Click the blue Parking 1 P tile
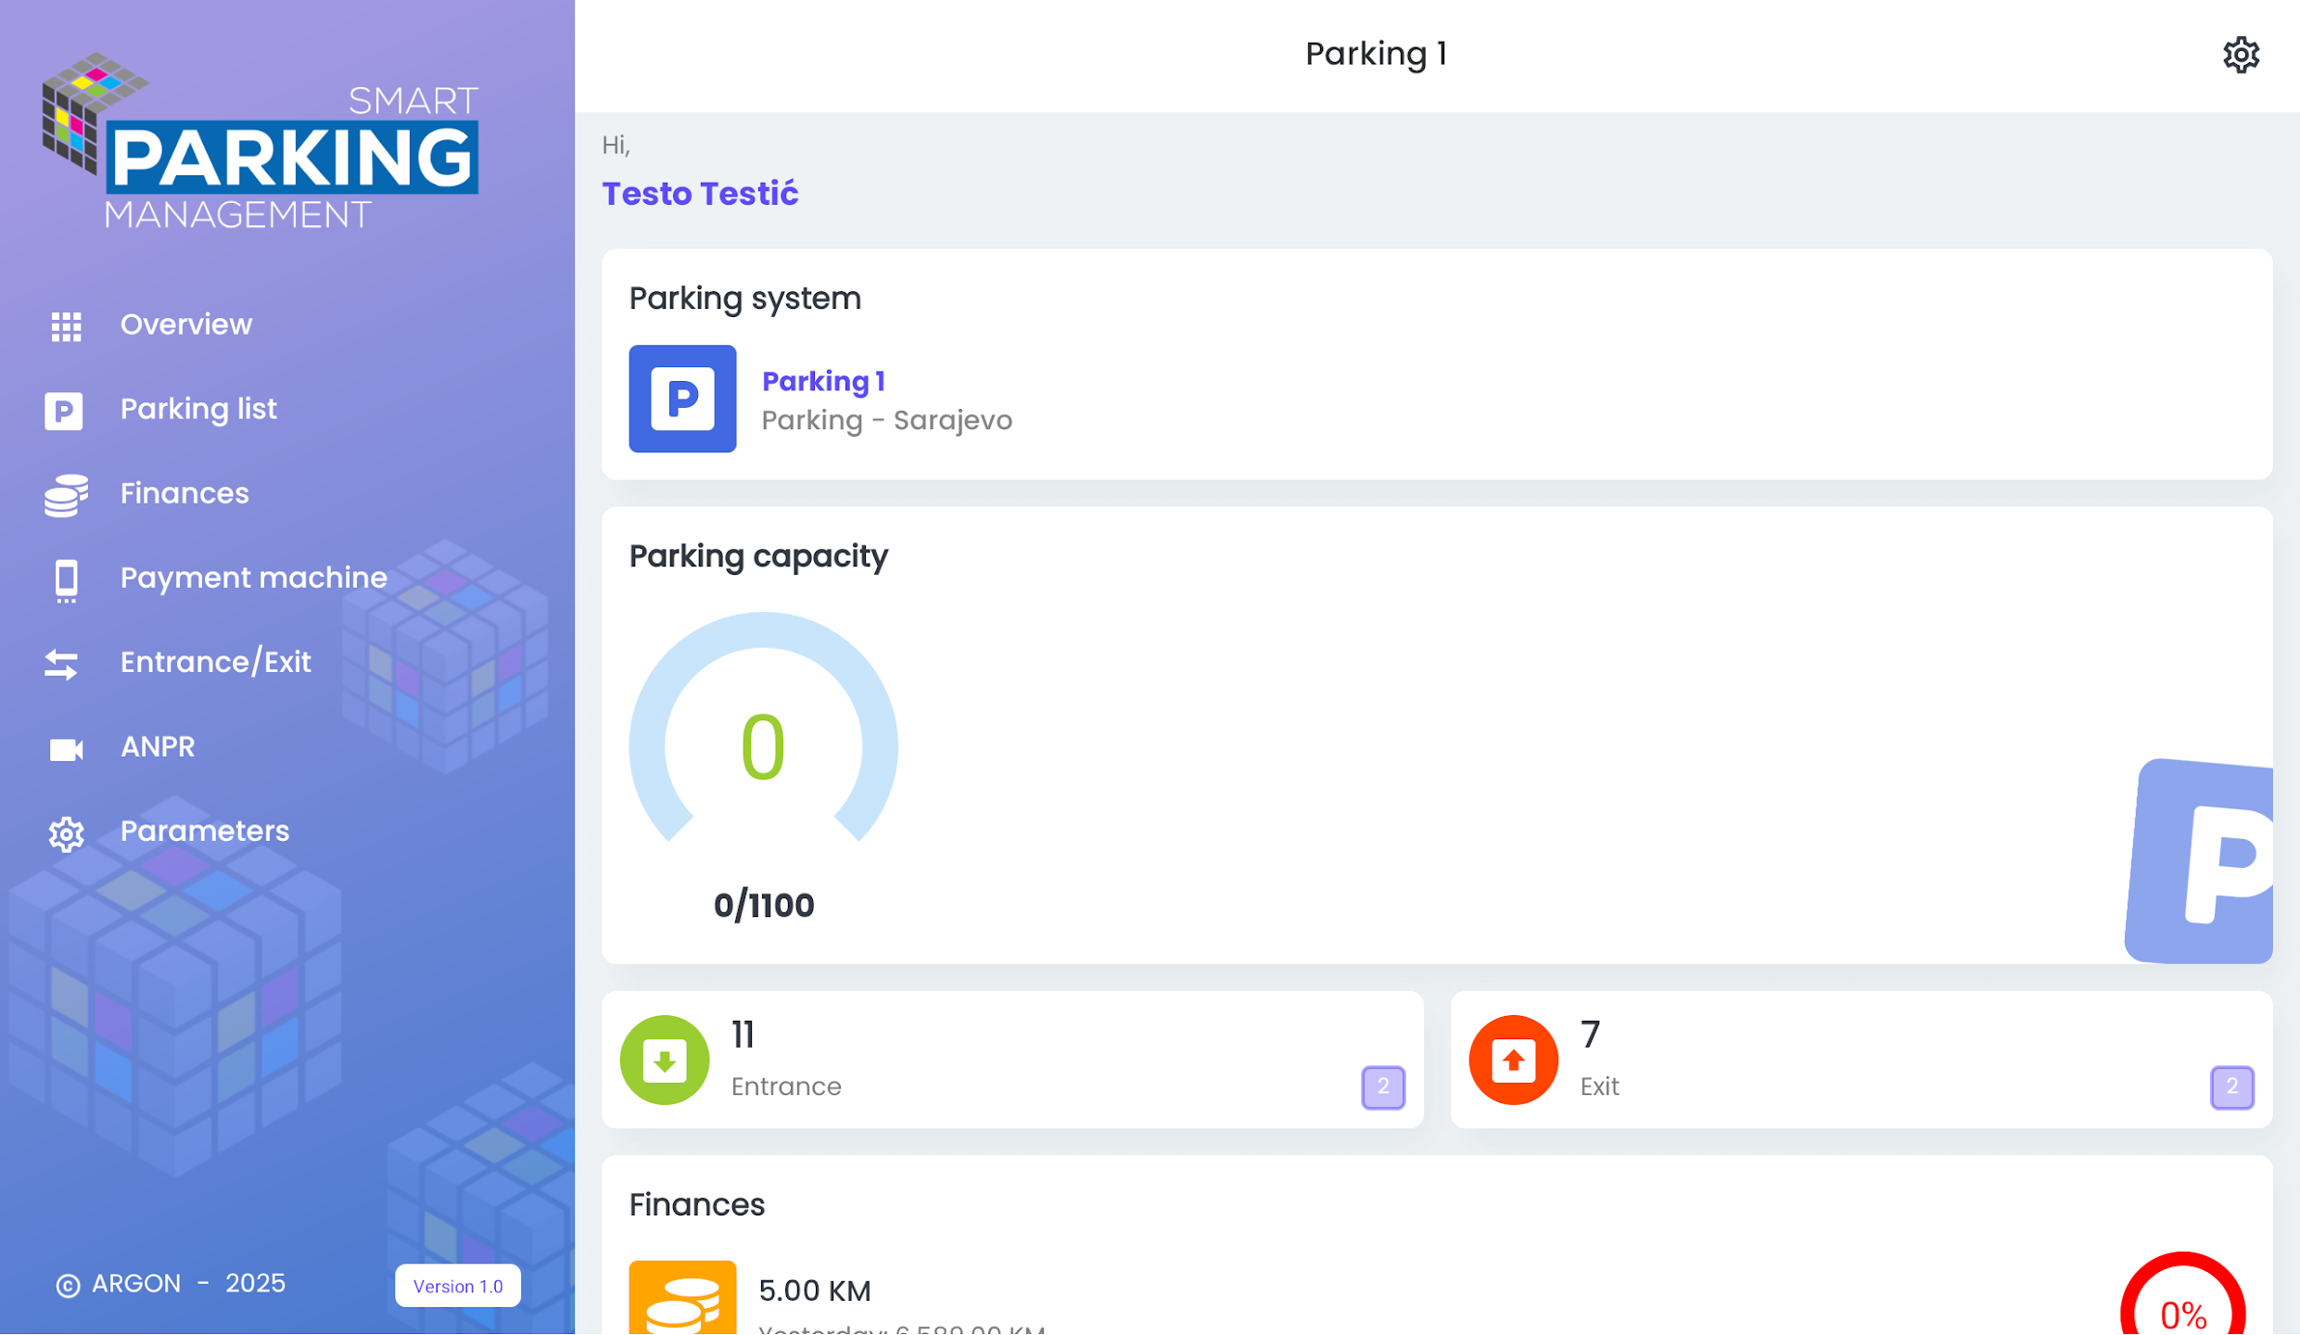This screenshot has width=2300, height=1335. pos(682,399)
